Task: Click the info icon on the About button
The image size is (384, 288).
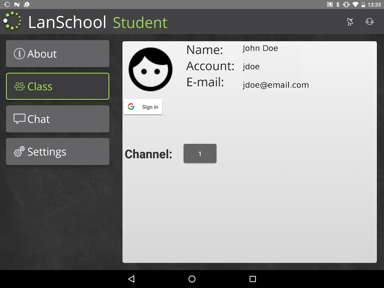Action: (19, 54)
